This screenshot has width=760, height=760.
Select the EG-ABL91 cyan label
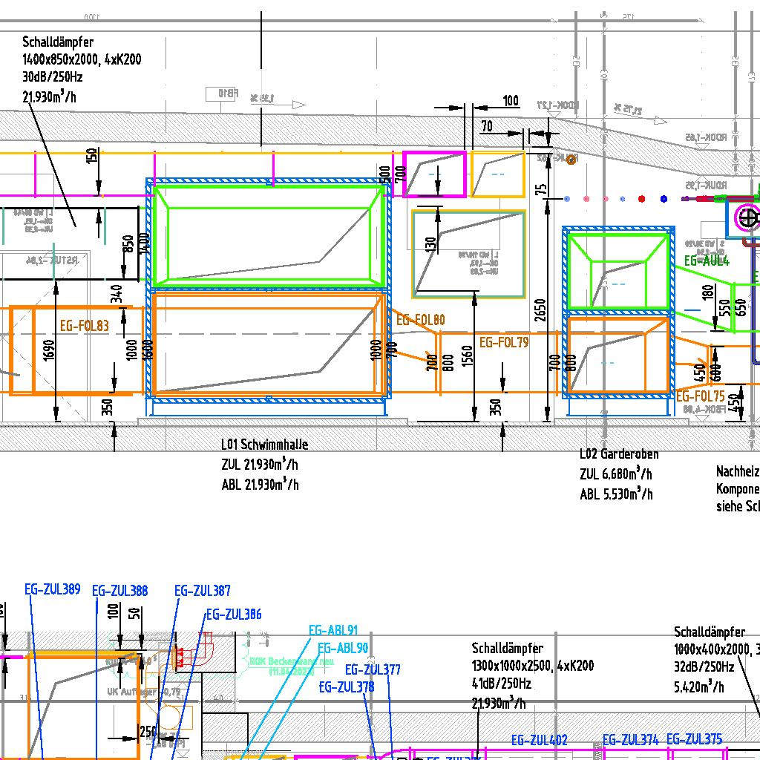tap(332, 631)
